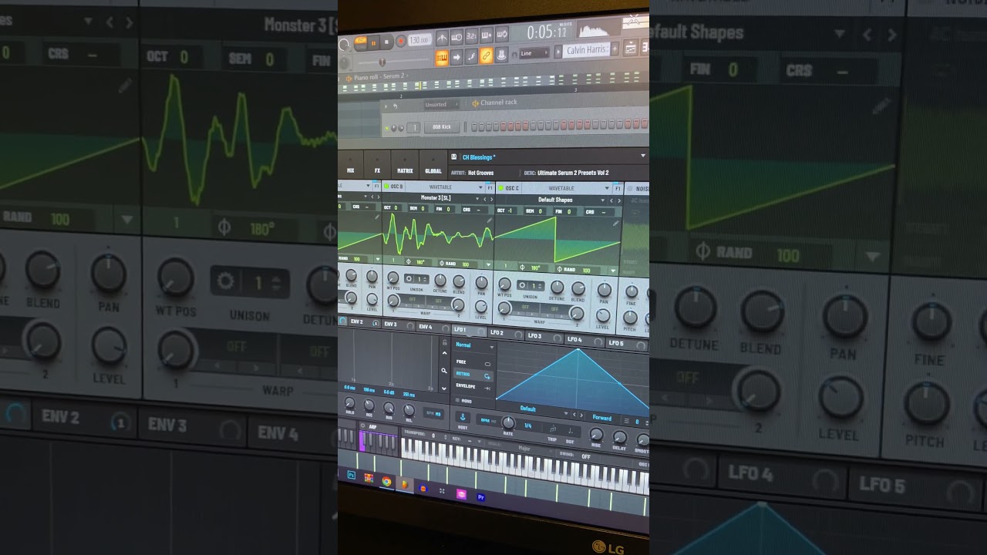Click the OSC C WT POS knob
The height and width of the screenshot is (555, 987).
click(x=505, y=284)
